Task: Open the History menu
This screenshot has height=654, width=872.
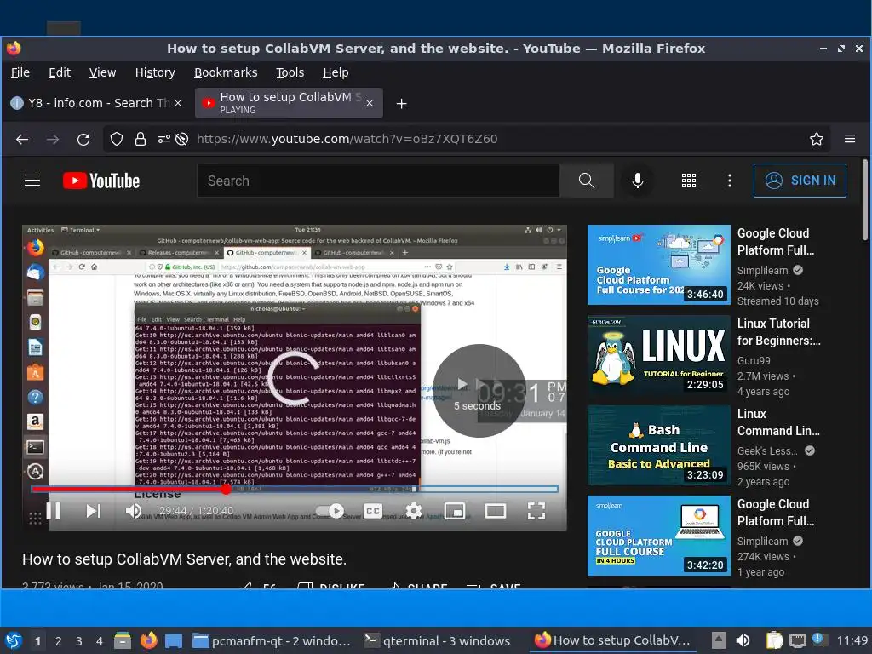Action: click(x=155, y=72)
